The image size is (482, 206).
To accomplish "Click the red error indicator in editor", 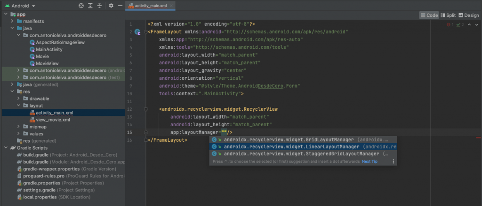I will [449, 24].
